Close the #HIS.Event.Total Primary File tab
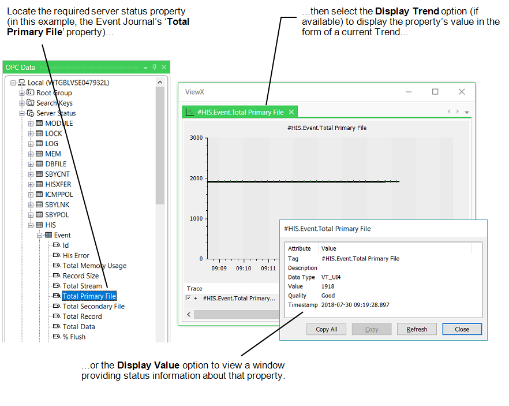The image size is (509, 406). [x=291, y=112]
